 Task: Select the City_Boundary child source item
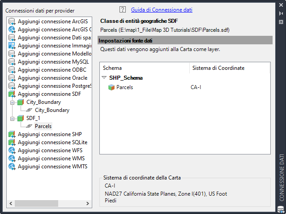[52, 110]
